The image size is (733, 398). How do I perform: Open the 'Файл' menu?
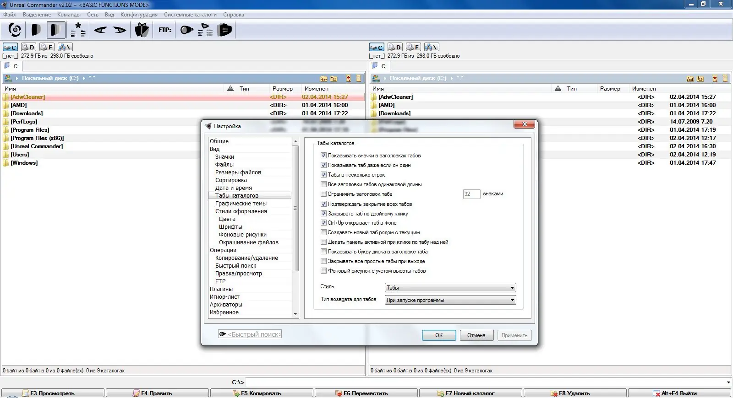tap(10, 15)
